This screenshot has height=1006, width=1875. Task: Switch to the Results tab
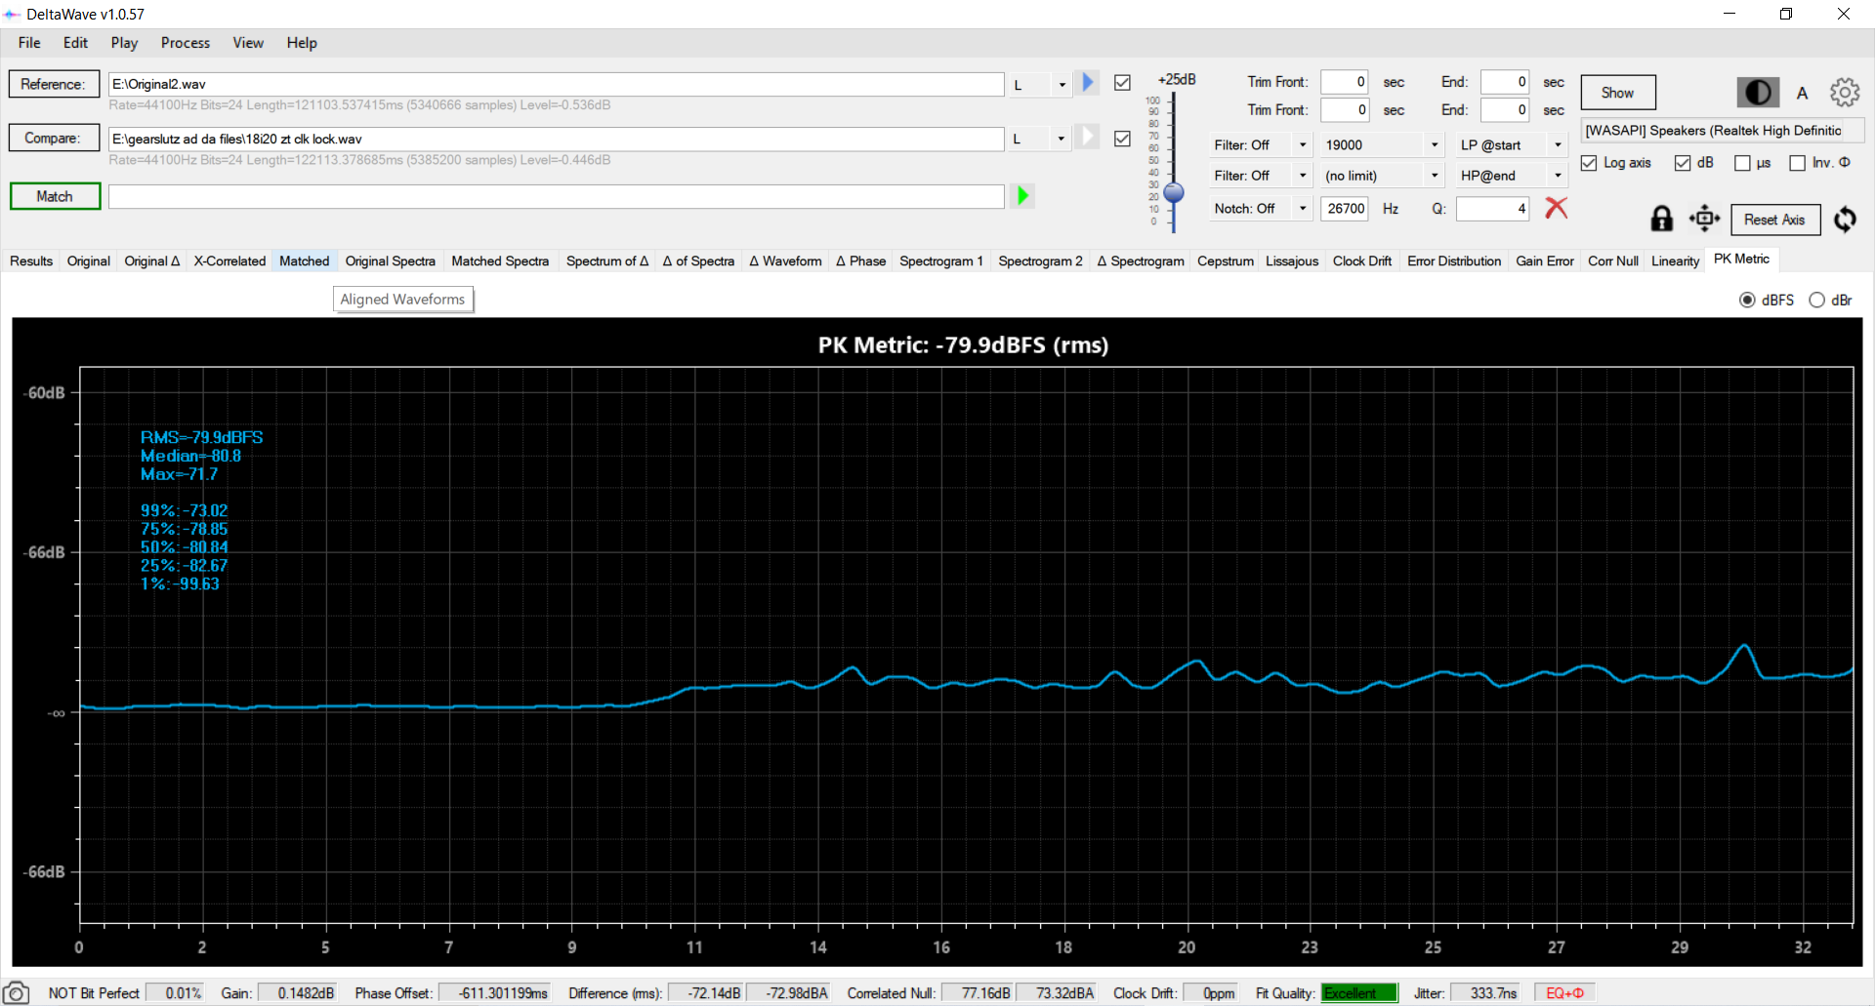tap(31, 261)
